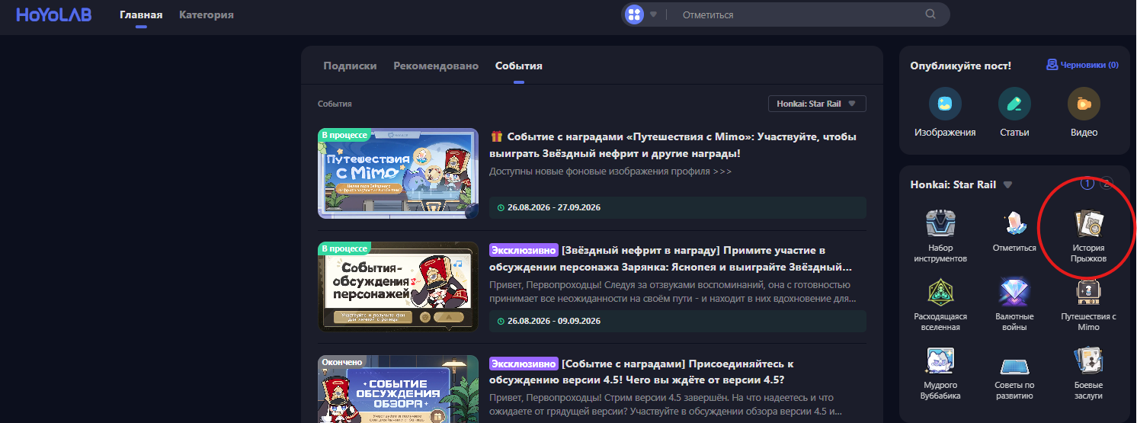The width and height of the screenshot is (1137, 423).
Task: Click the События section label under tabs
Action: point(335,104)
